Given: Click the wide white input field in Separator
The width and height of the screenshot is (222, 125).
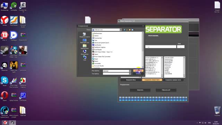Looking at the screenshot, I should click(161, 47).
